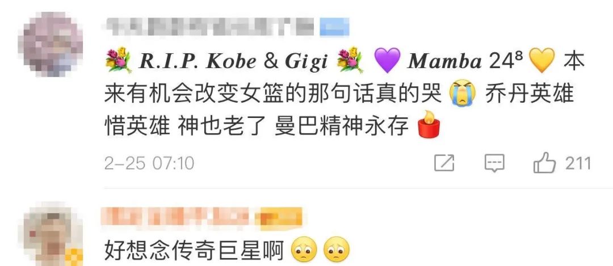Tap the crying face emoji after 哭
Screen dimensions: 613x266
(x=463, y=93)
